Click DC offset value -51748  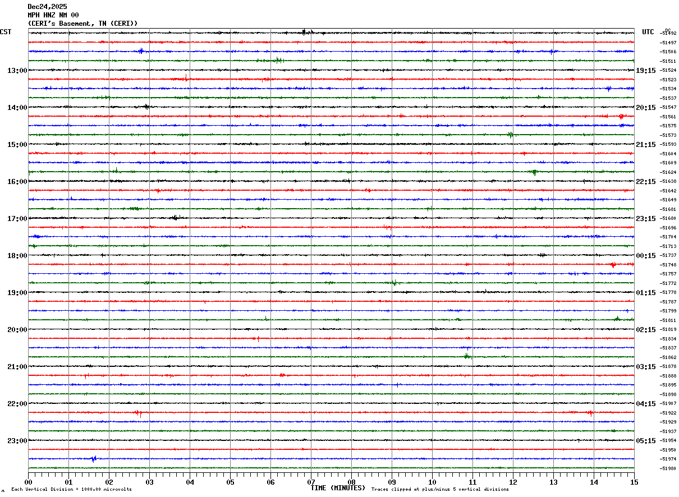[668, 265]
